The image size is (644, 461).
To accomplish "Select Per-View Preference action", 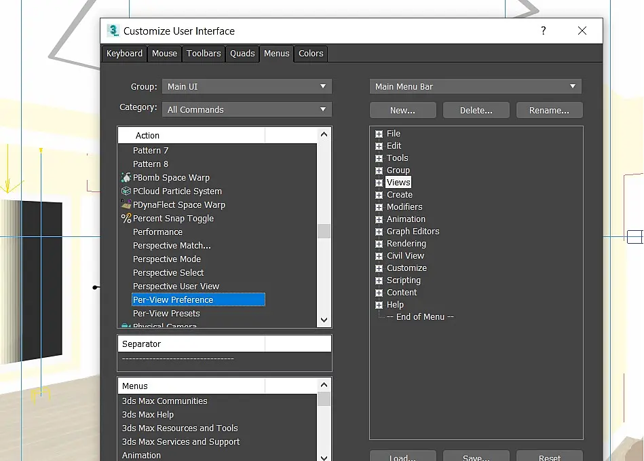I will point(198,299).
